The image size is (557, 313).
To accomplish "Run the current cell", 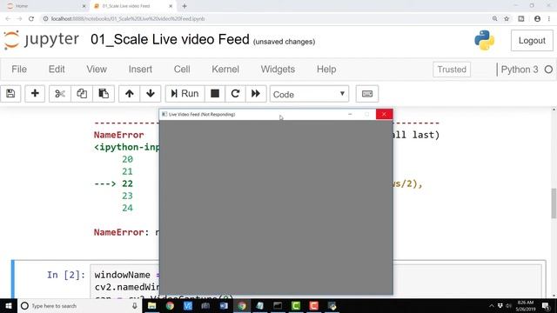I will coord(185,94).
